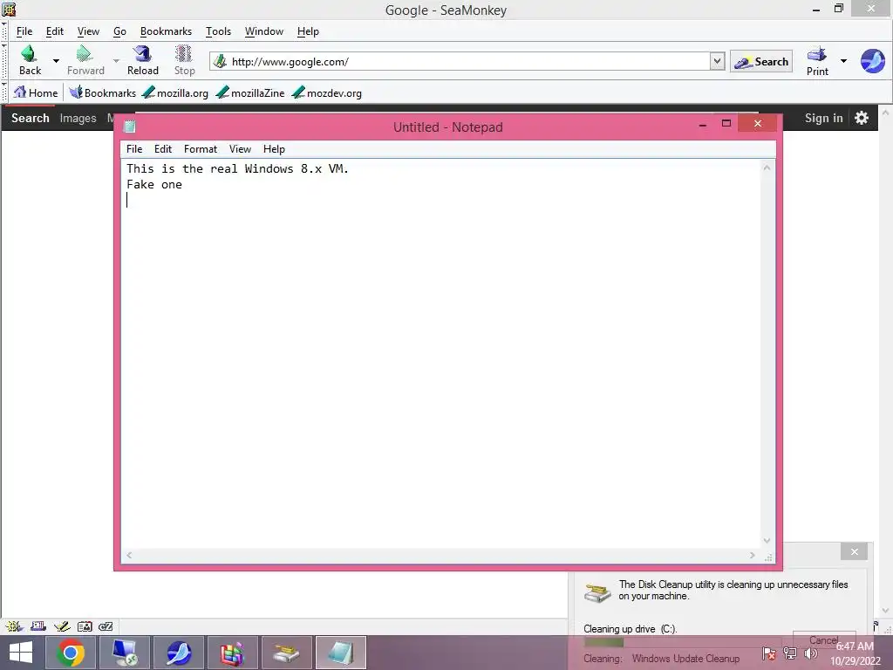Open Remote Desktop Connection taskbar icon
The height and width of the screenshot is (670, 893).
(125, 653)
